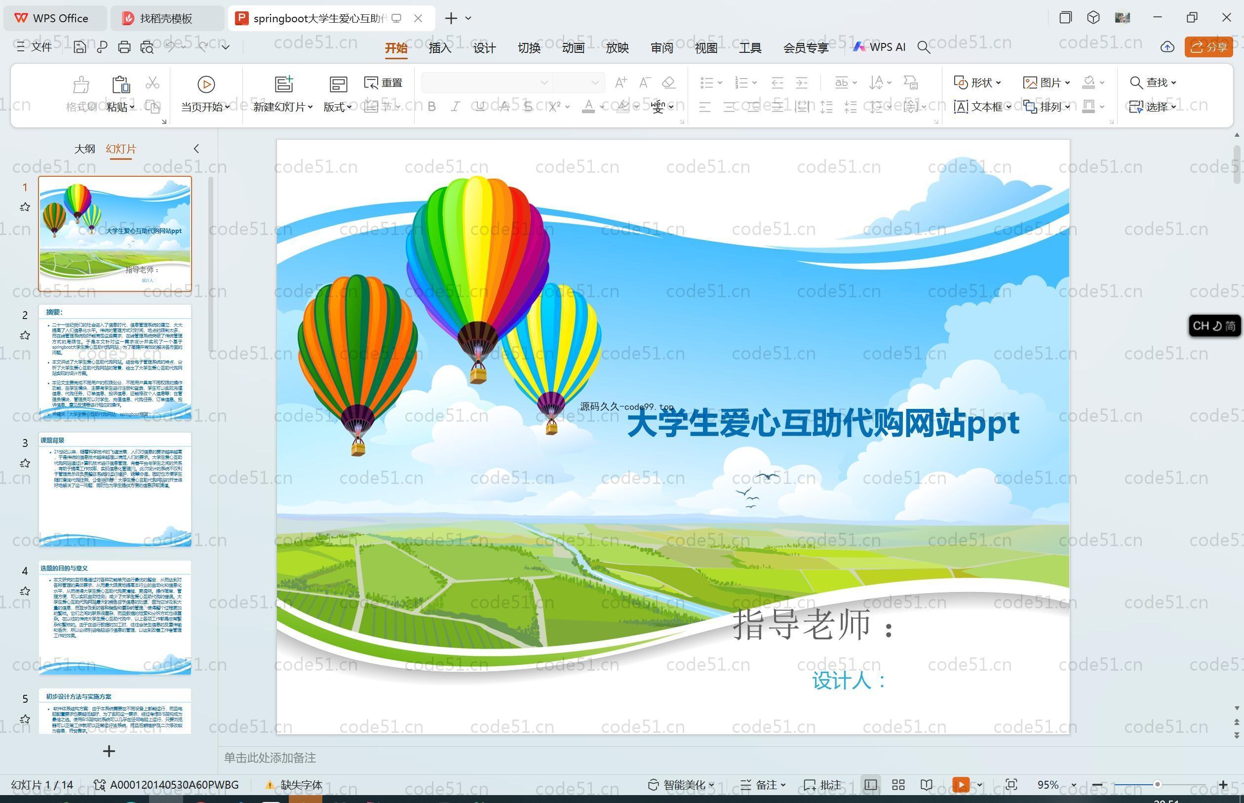Open the font size combo box
Screen dimensions: 1244x803
click(579, 82)
